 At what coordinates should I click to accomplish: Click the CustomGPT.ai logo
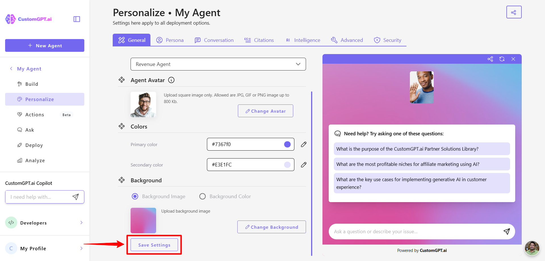click(x=28, y=19)
